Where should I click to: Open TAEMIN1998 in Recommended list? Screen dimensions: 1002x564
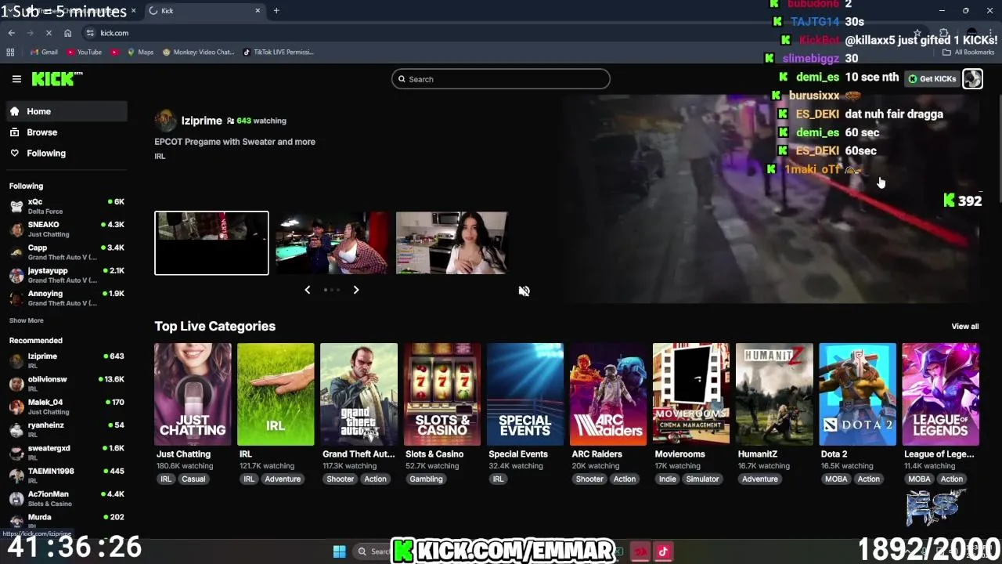click(x=66, y=475)
